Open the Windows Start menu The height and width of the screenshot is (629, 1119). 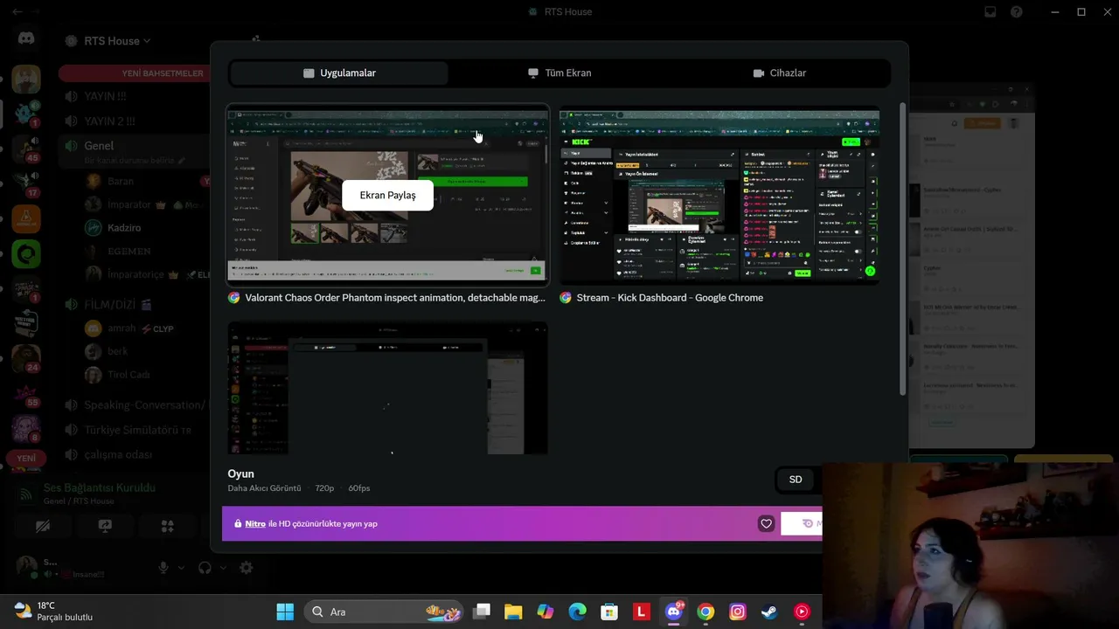point(285,612)
